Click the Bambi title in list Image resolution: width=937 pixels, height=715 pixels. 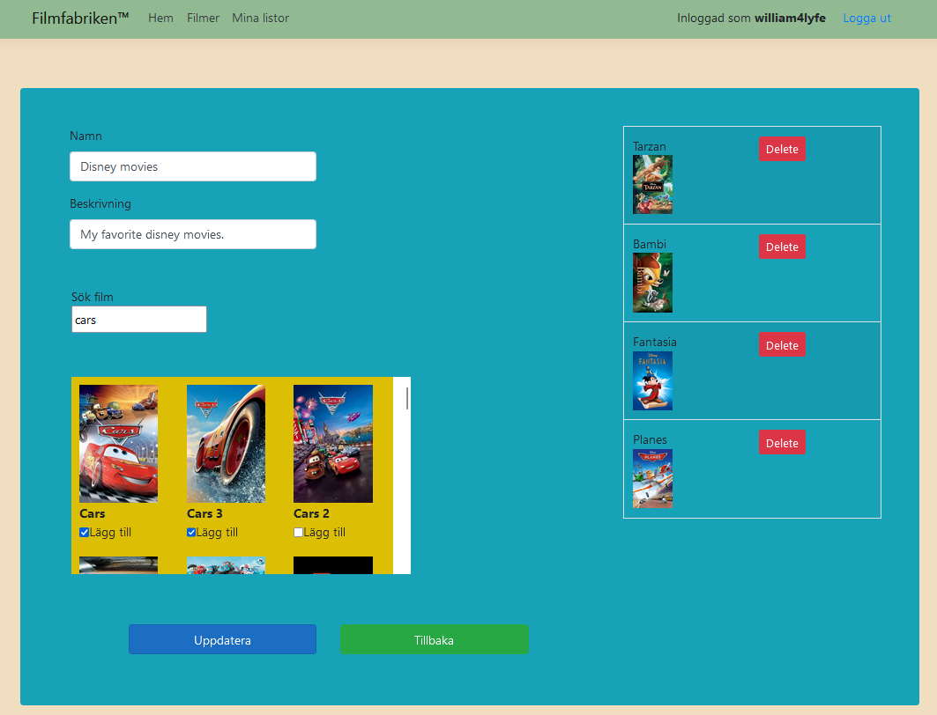(650, 244)
